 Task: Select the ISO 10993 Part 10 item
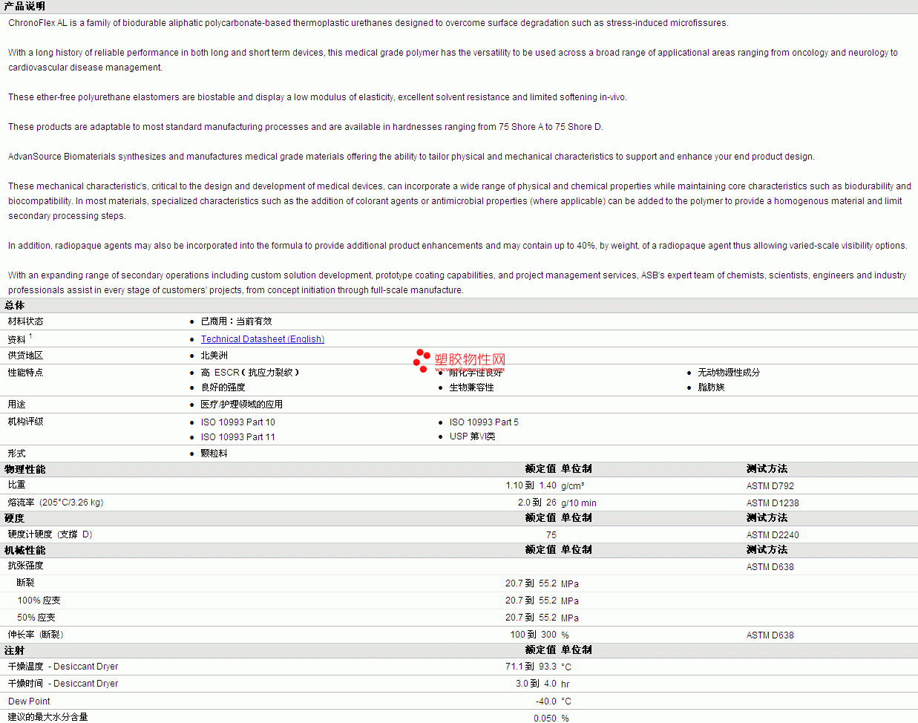coord(238,422)
